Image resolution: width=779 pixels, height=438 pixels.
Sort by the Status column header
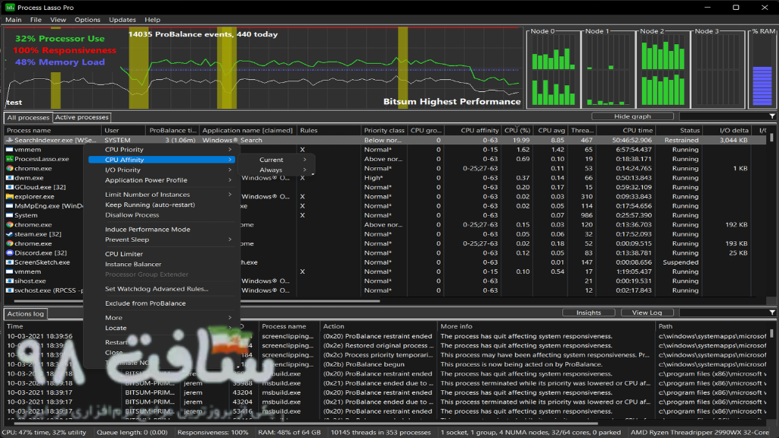[679, 131]
